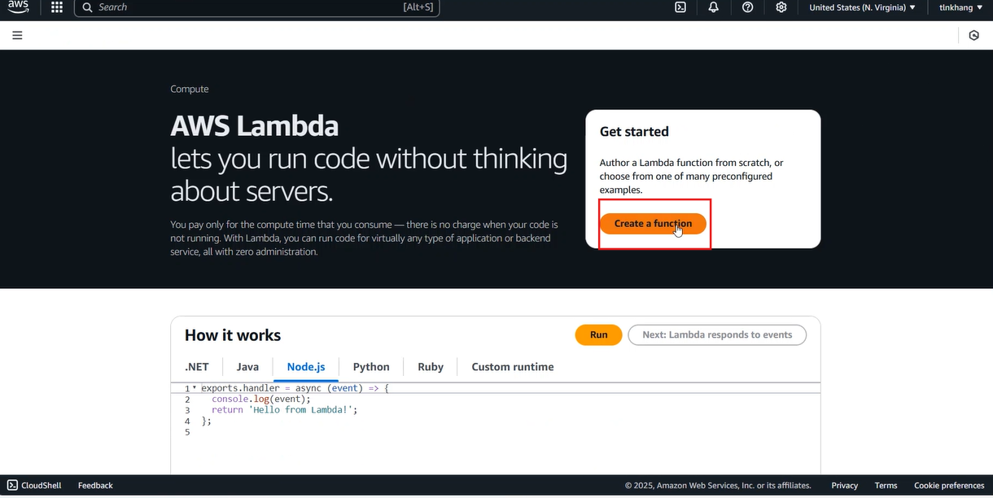Viewport: 993px width, 498px height.
Task: Open the hamburger side navigation menu
Action: pyautogui.click(x=17, y=35)
